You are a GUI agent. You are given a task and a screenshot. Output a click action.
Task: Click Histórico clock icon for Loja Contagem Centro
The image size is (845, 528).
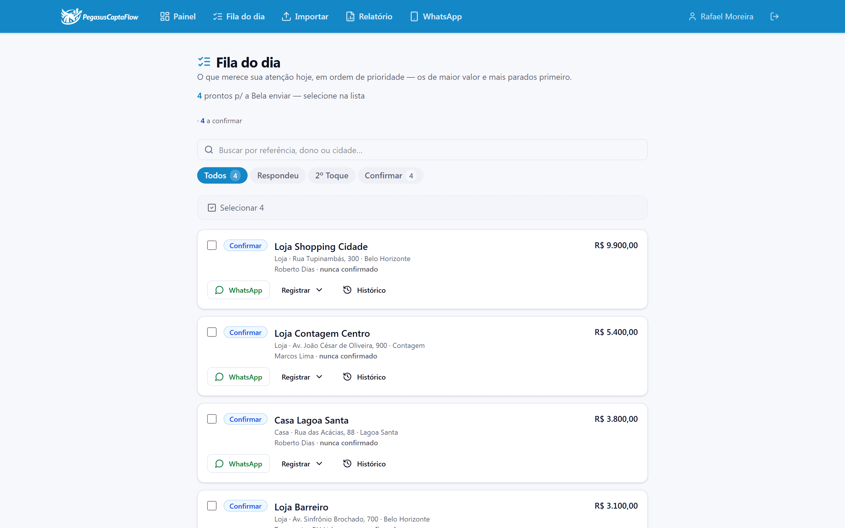click(x=347, y=377)
